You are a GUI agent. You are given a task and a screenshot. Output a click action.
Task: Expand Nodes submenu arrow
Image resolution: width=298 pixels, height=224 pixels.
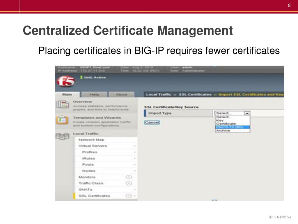pos(135,171)
